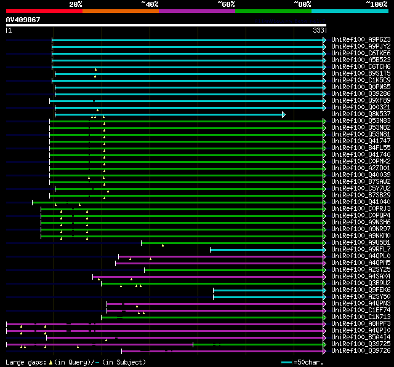Click the white query sequence bar 1–333
Viewport: 394px width, 367px height.
[166, 25]
